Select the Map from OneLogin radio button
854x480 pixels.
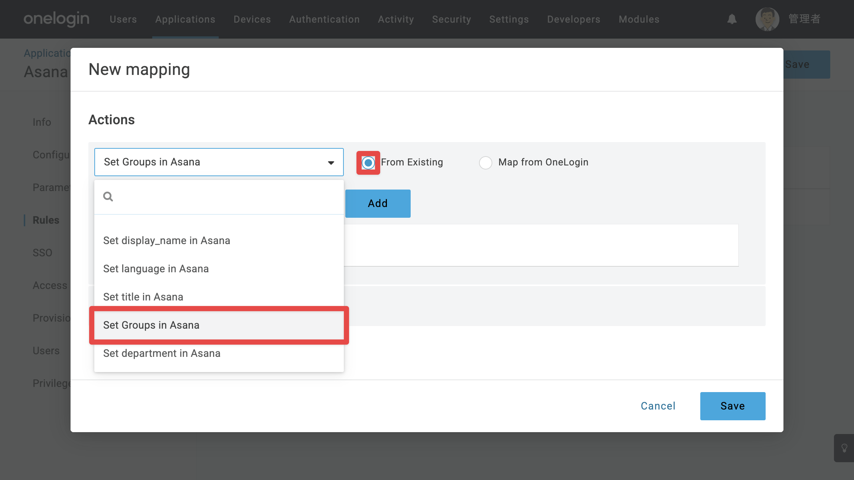(x=486, y=162)
